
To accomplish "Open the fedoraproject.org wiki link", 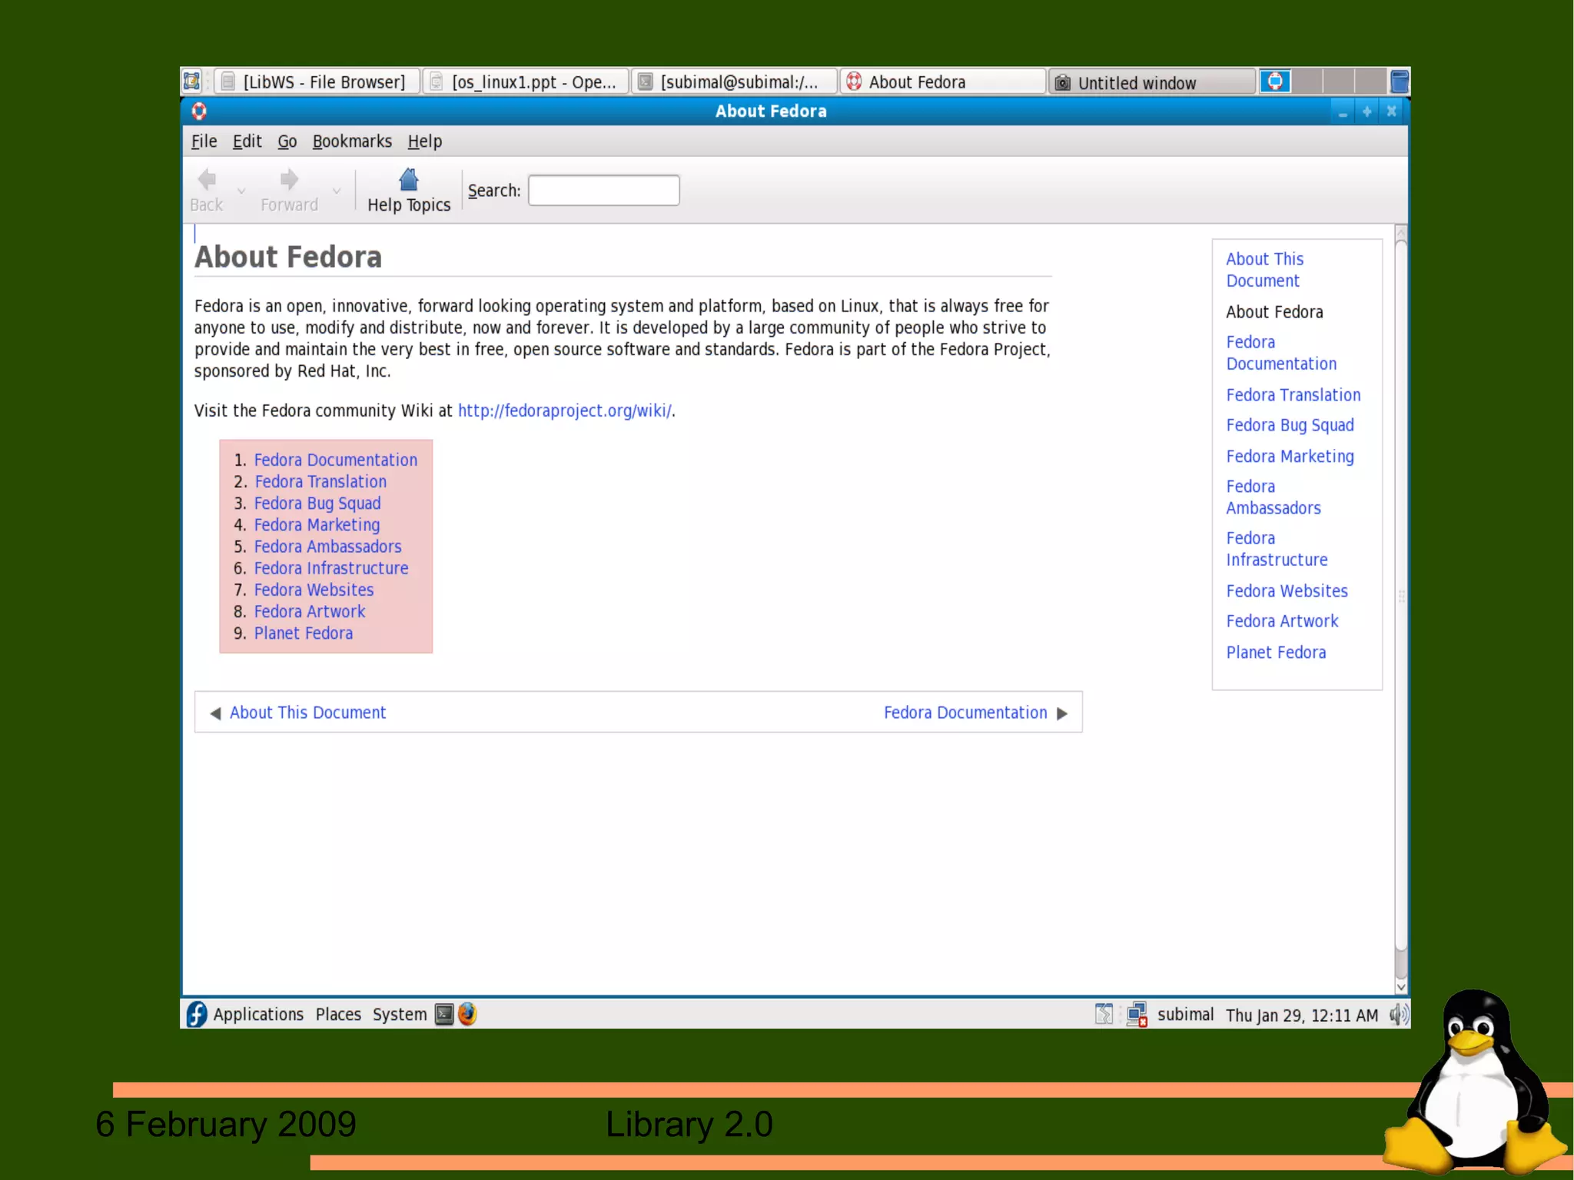I will pos(564,411).
